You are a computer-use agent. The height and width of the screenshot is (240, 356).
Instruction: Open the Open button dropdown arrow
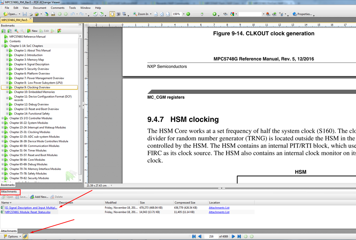20,14
